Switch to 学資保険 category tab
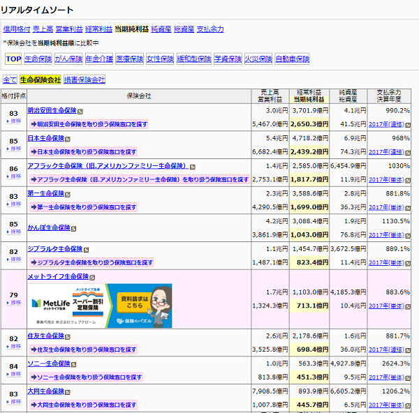 228,59
